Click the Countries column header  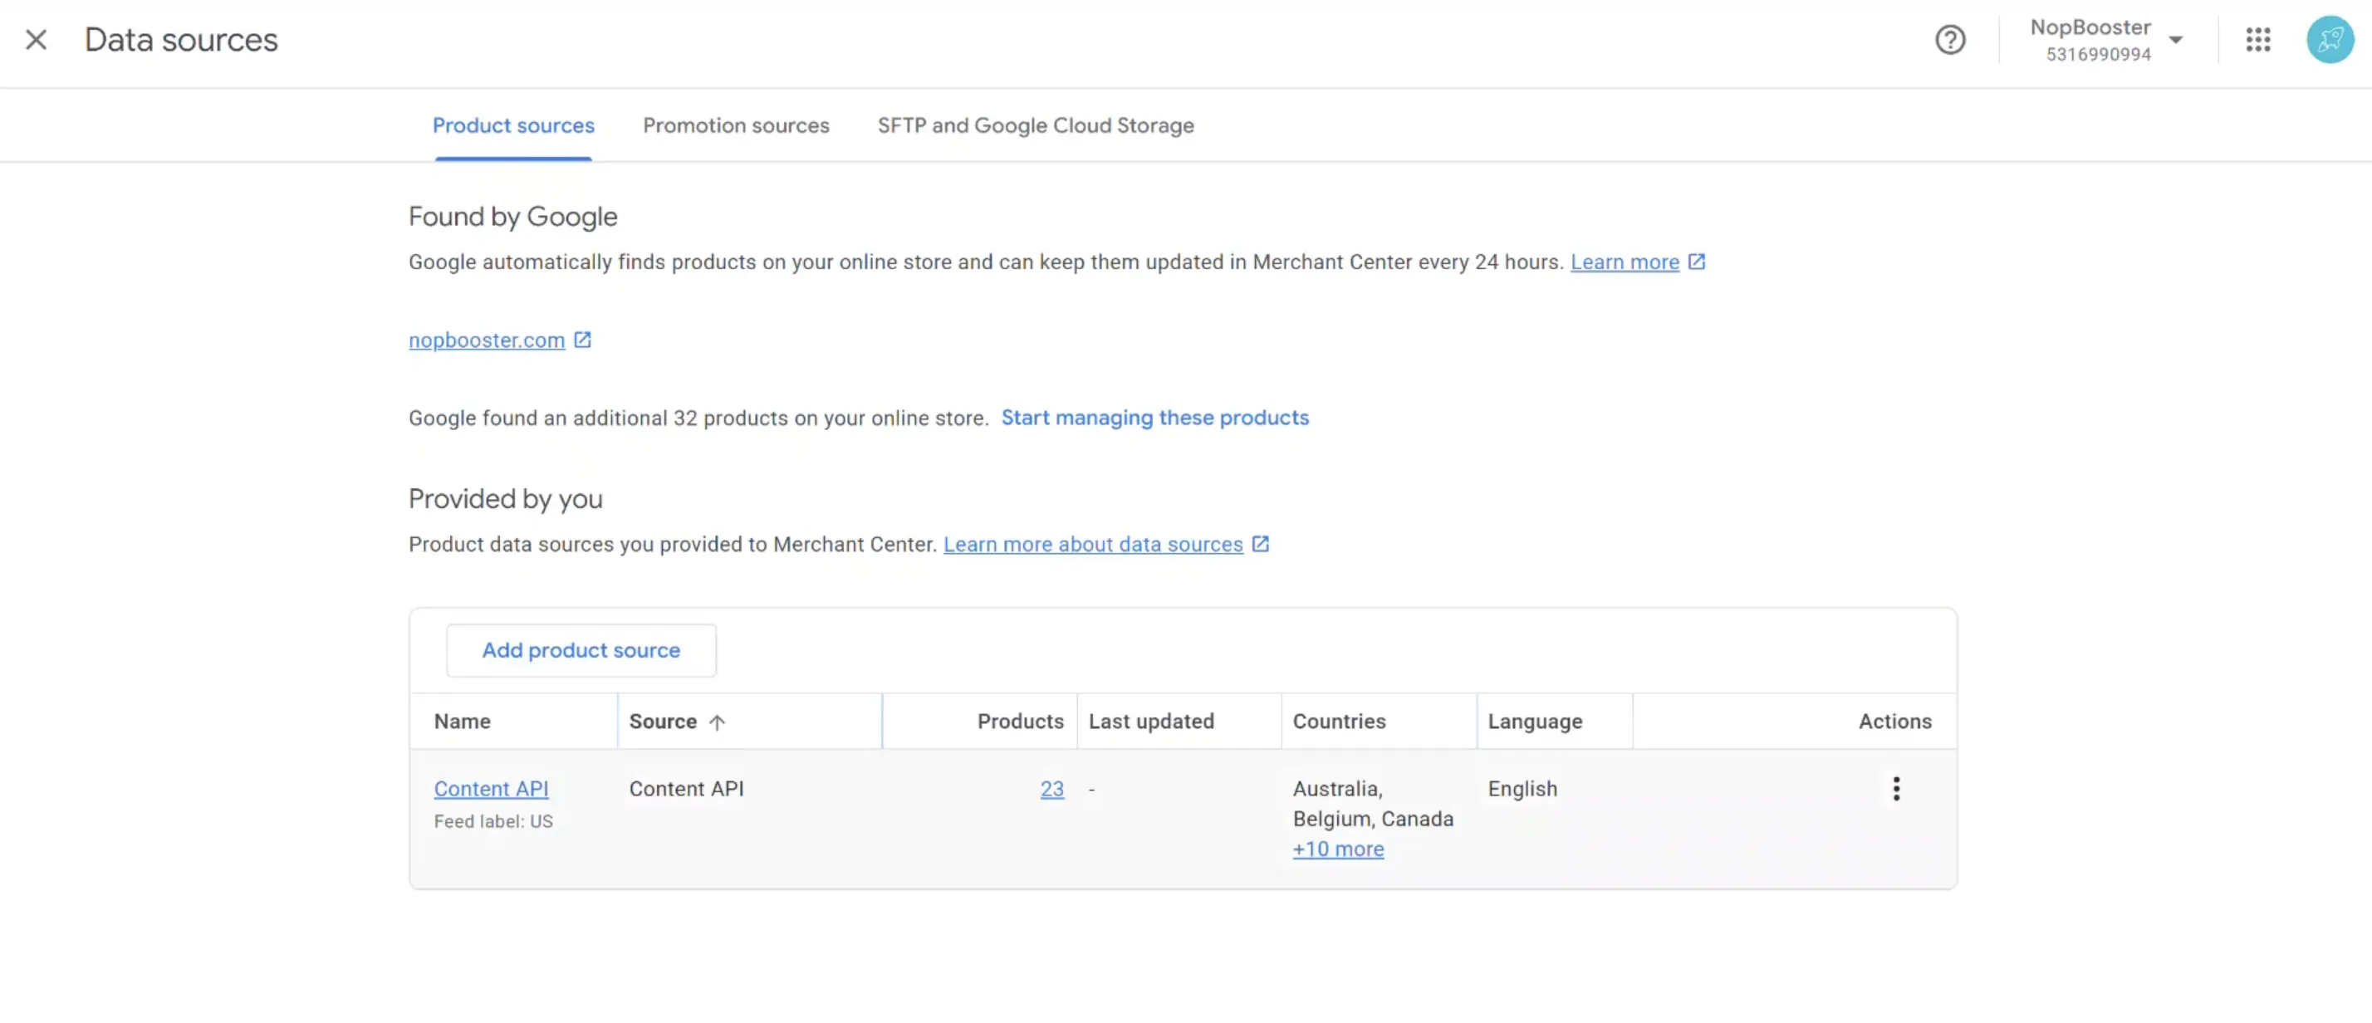(x=1339, y=721)
